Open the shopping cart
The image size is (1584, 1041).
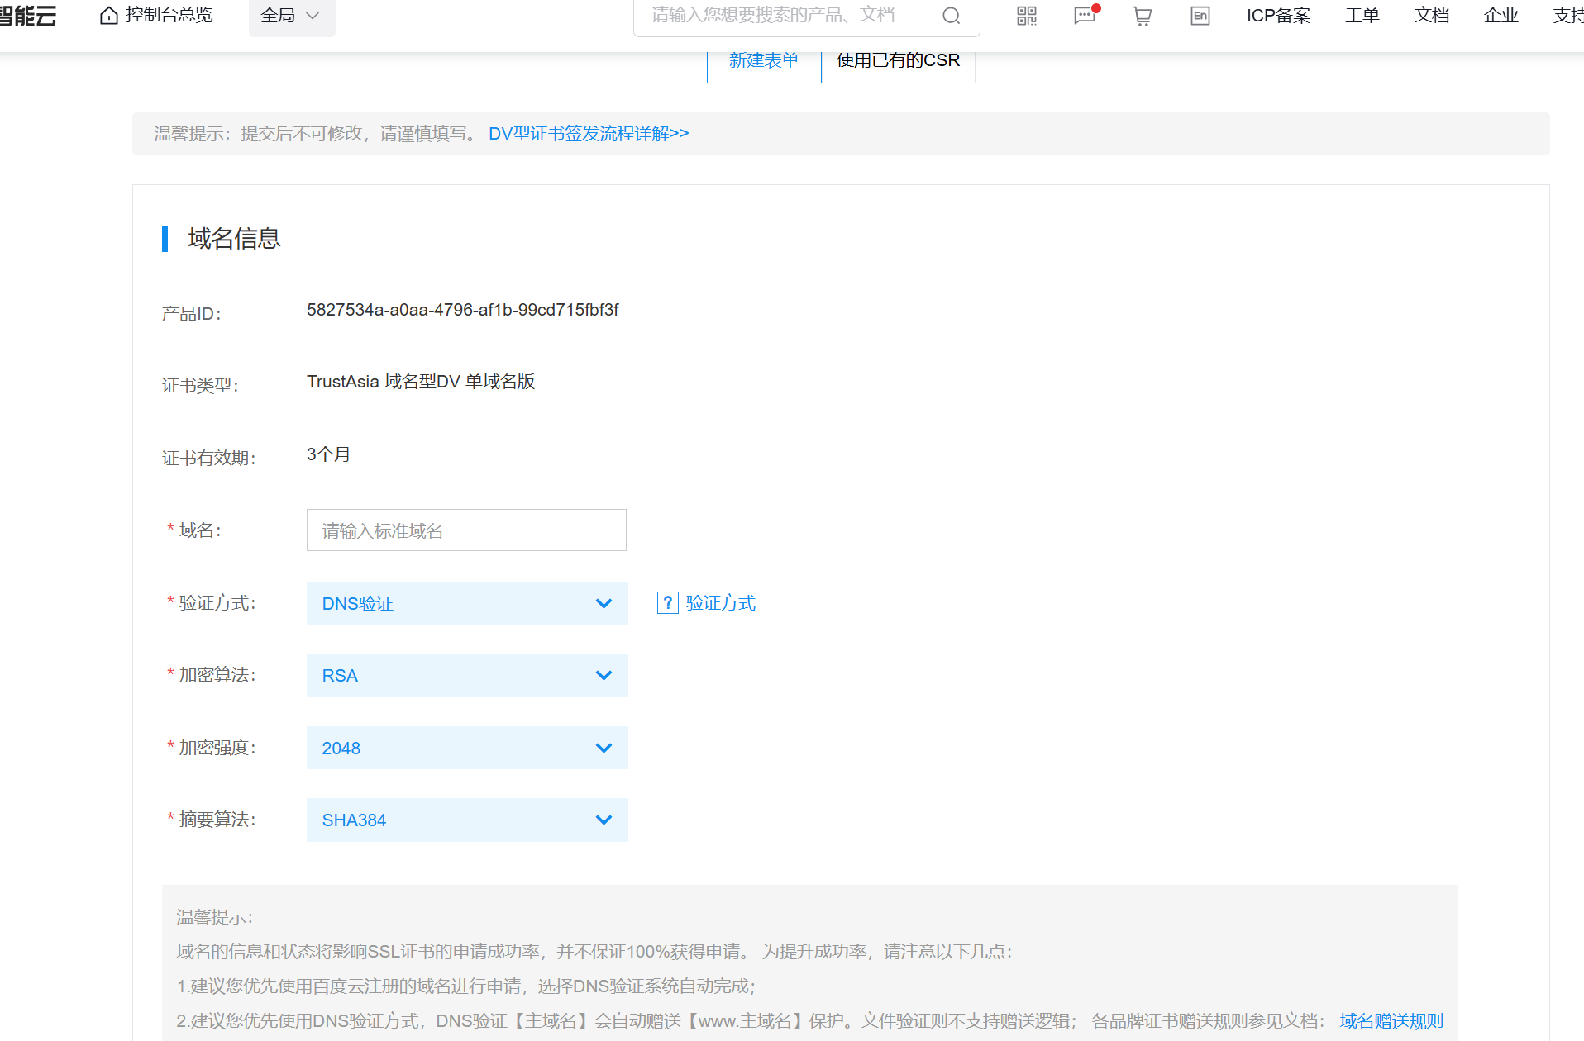[1142, 17]
